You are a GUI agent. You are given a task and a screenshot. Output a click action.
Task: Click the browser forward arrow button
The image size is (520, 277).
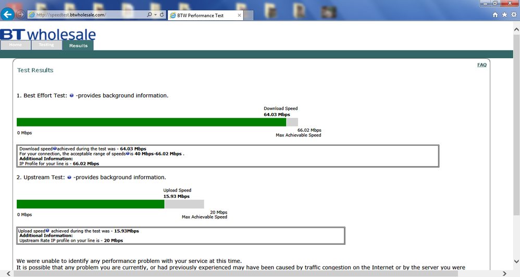pyautogui.click(x=20, y=15)
